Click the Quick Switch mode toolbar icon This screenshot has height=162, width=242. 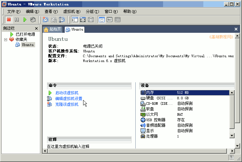click(91, 20)
